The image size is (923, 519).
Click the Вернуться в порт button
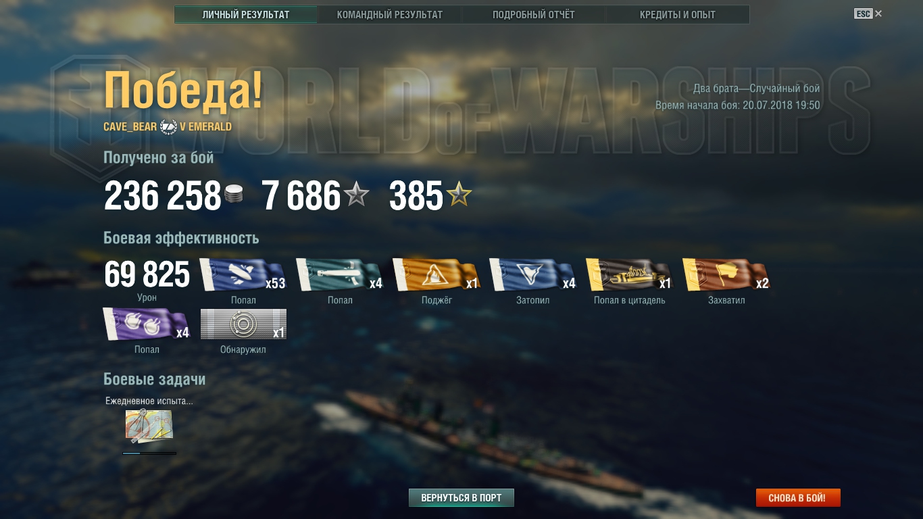click(461, 498)
